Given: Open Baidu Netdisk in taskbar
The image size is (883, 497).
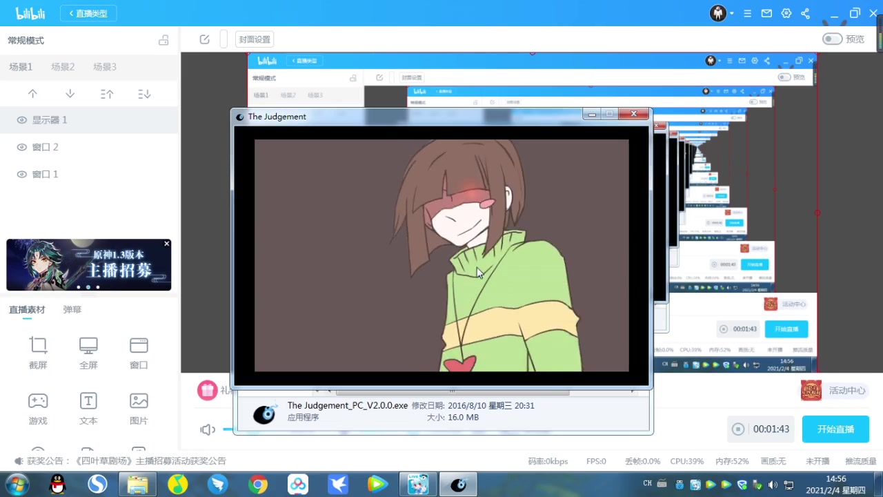Looking at the screenshot, I should (x=298, y=485).
